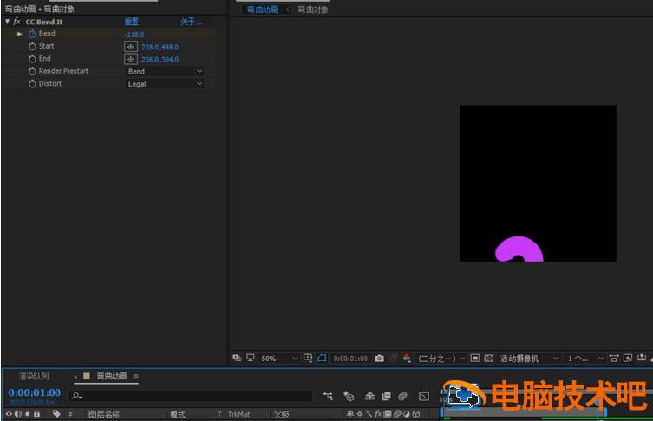Click the video eye column header
The height and width of the screenshot is (421, 653).
pyautogui.click(x=9, y=414)
